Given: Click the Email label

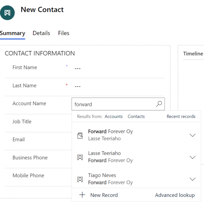Looking at the screenshot, I should (x=18, y=139).
